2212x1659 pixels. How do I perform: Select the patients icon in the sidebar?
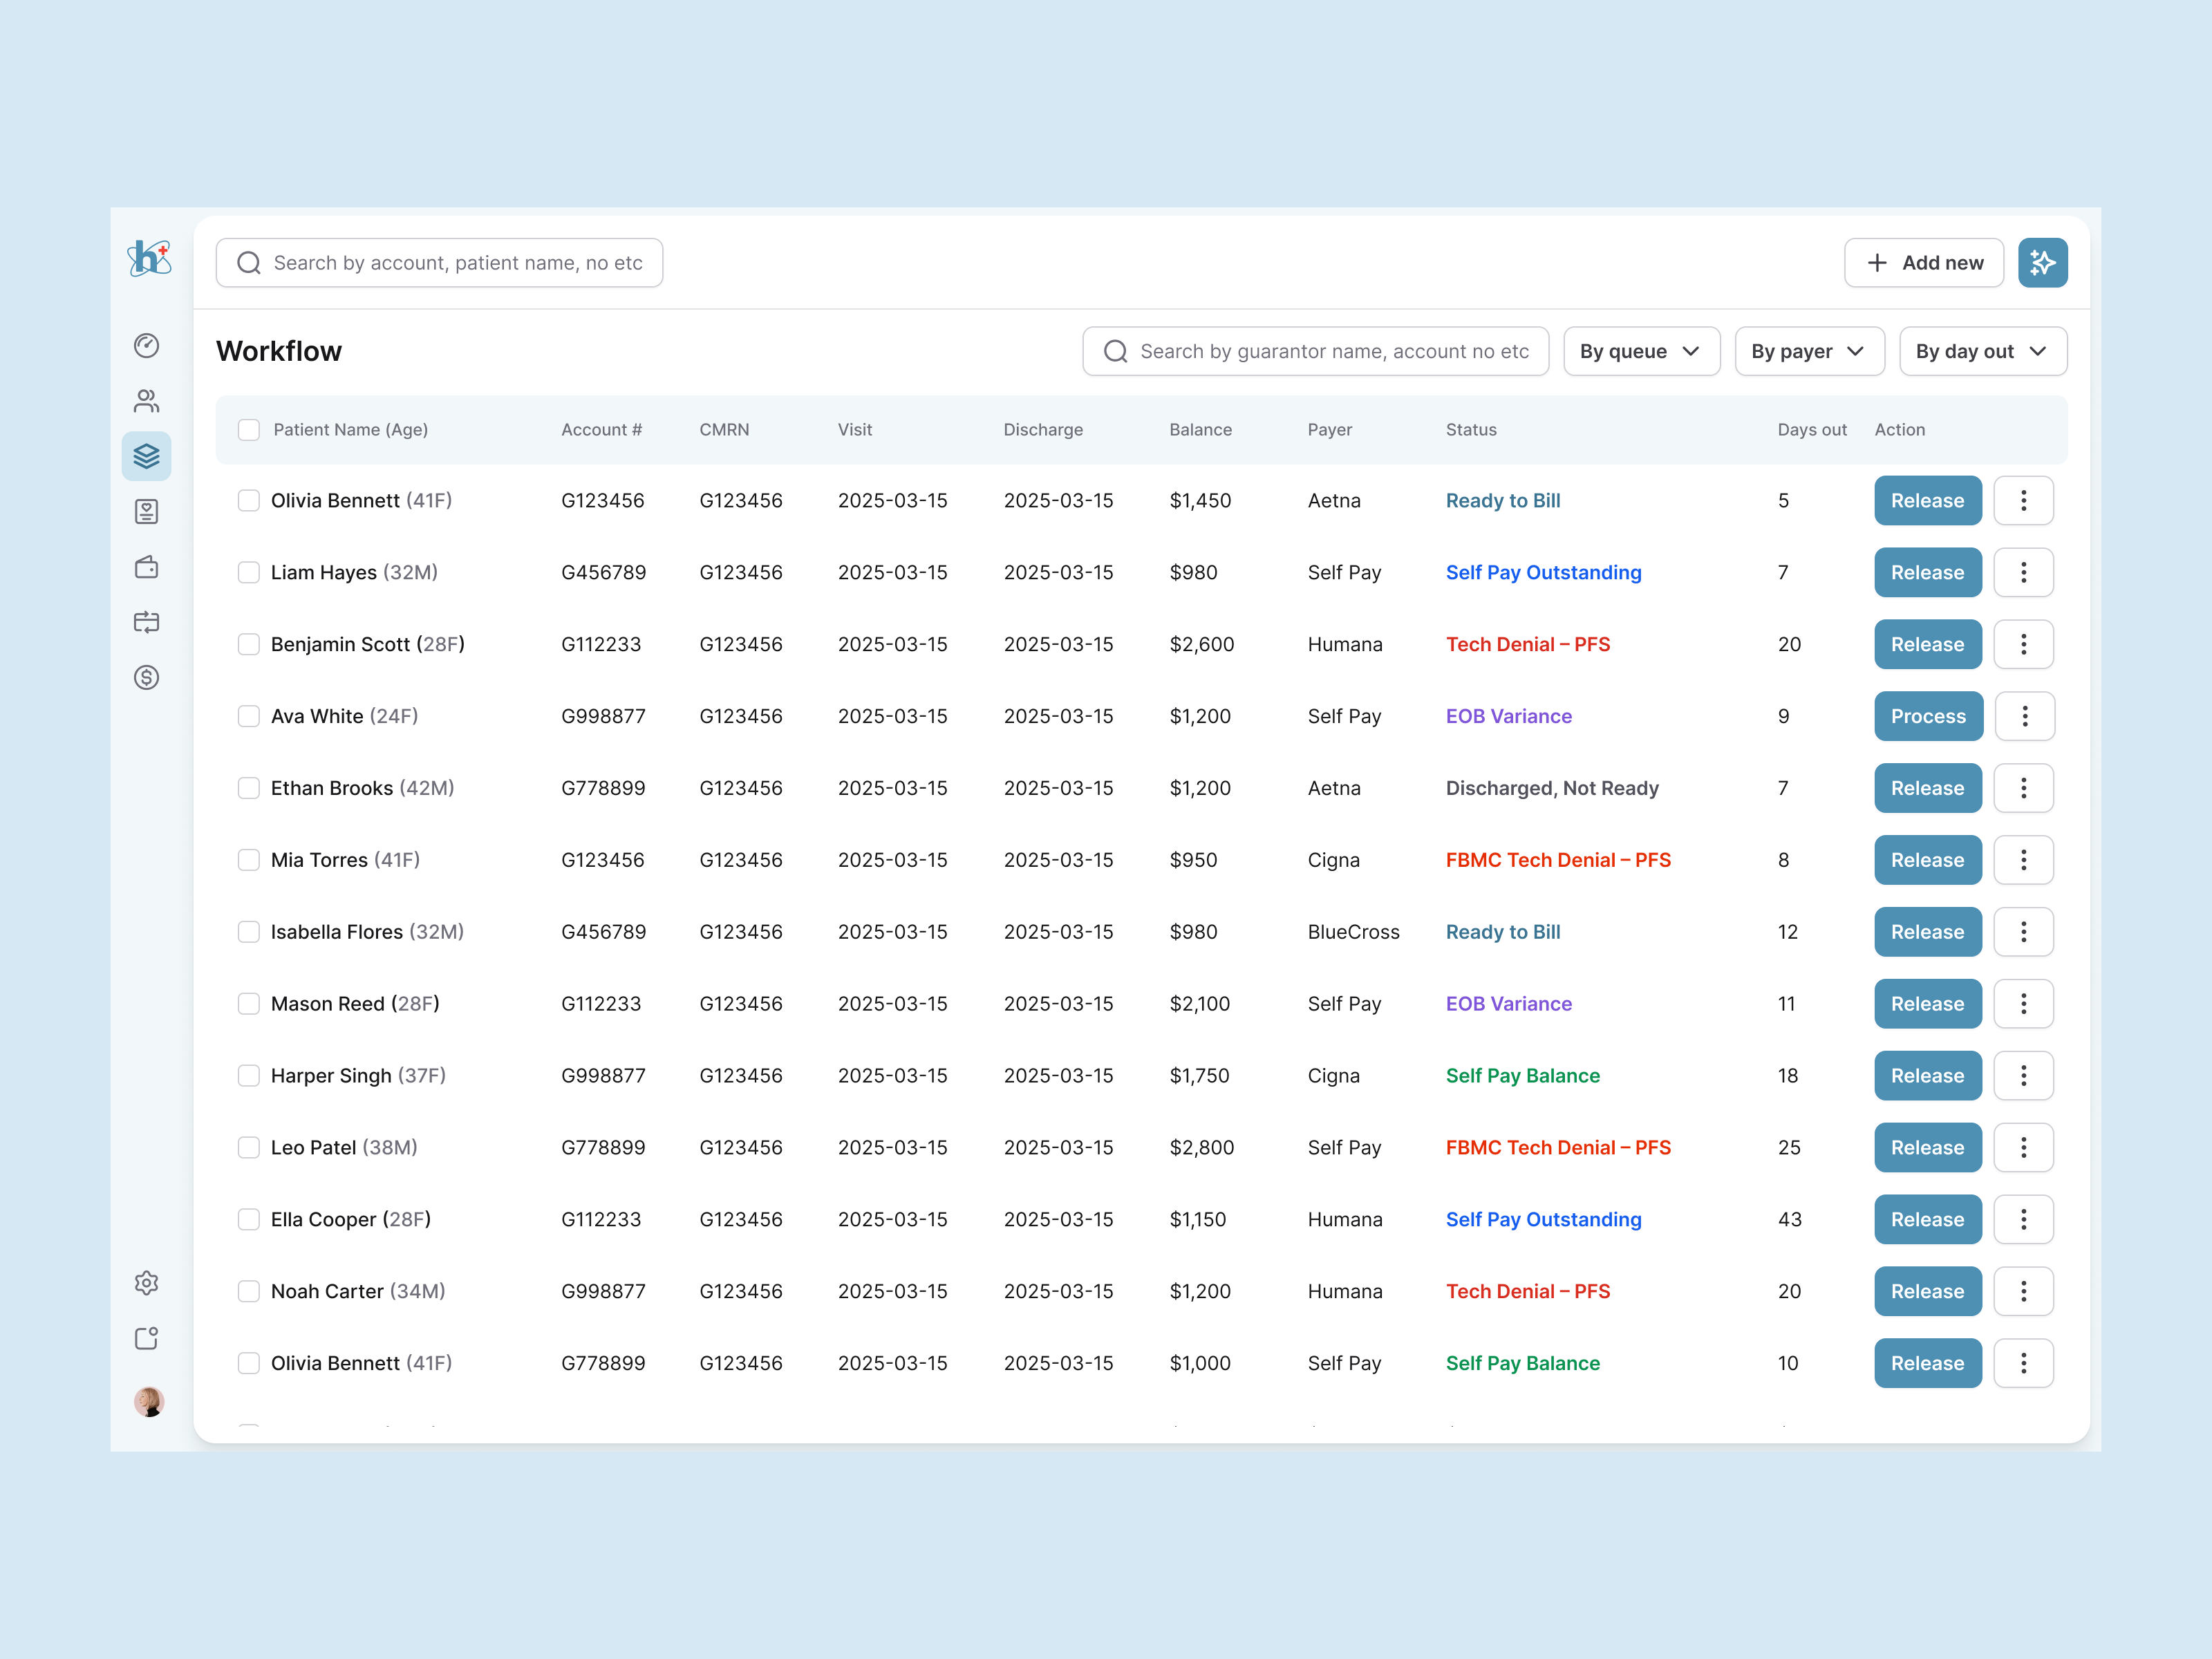[147, 400]
